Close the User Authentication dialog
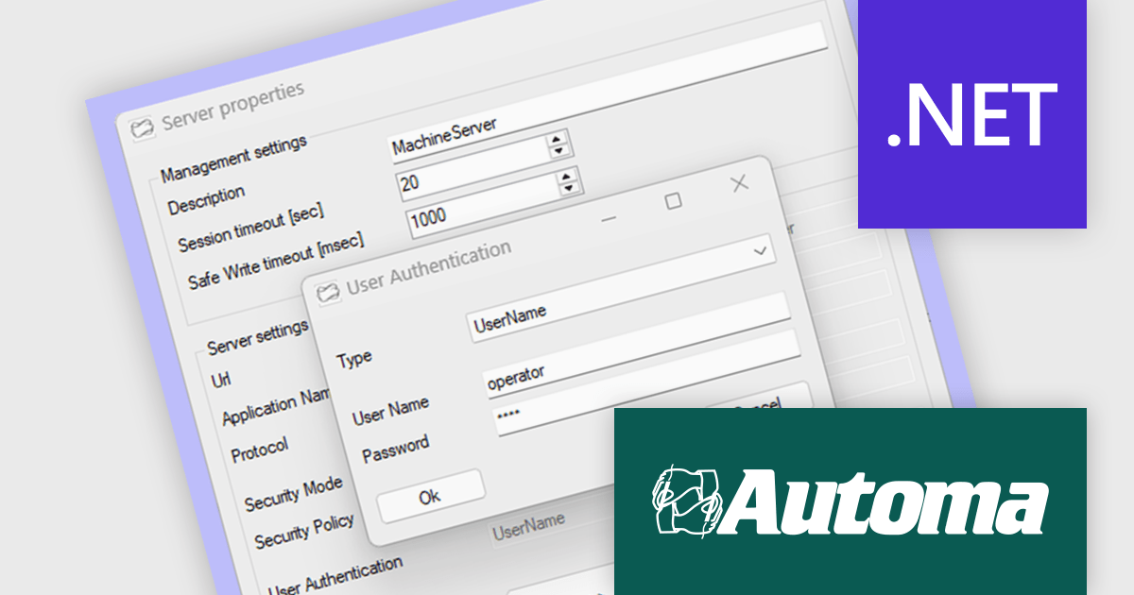This screenshot has height=595, width=1134. click(x=740, y=183)
